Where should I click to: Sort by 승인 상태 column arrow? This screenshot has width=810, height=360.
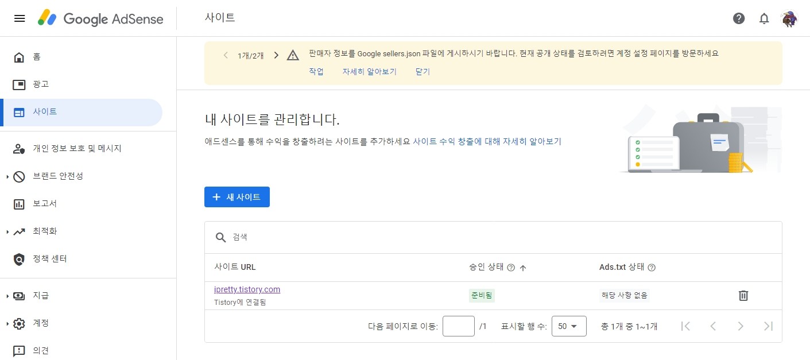coord(523,268)
